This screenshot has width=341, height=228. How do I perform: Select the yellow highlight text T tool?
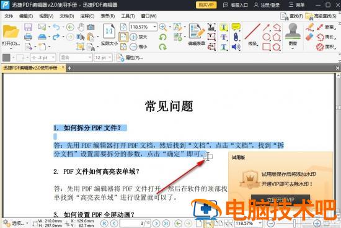[x=224, y=27]
